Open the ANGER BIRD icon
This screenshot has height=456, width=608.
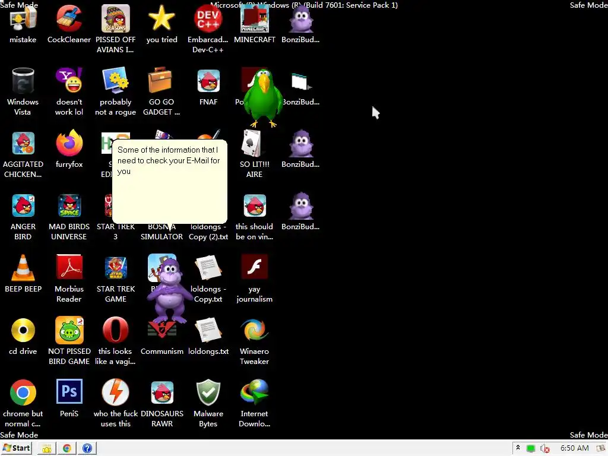23,205
